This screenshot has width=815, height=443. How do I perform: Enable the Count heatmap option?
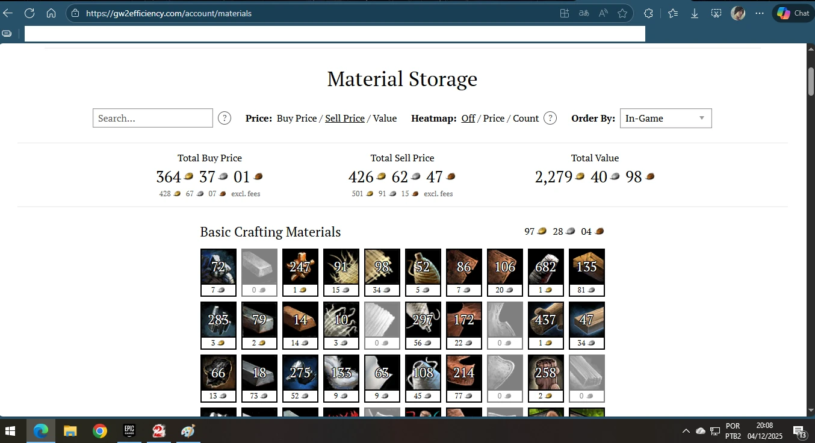(525, 118)
